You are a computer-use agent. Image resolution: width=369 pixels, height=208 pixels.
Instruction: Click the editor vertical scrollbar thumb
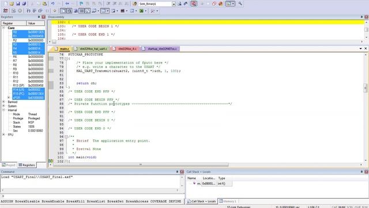click(x=365, y=88)
